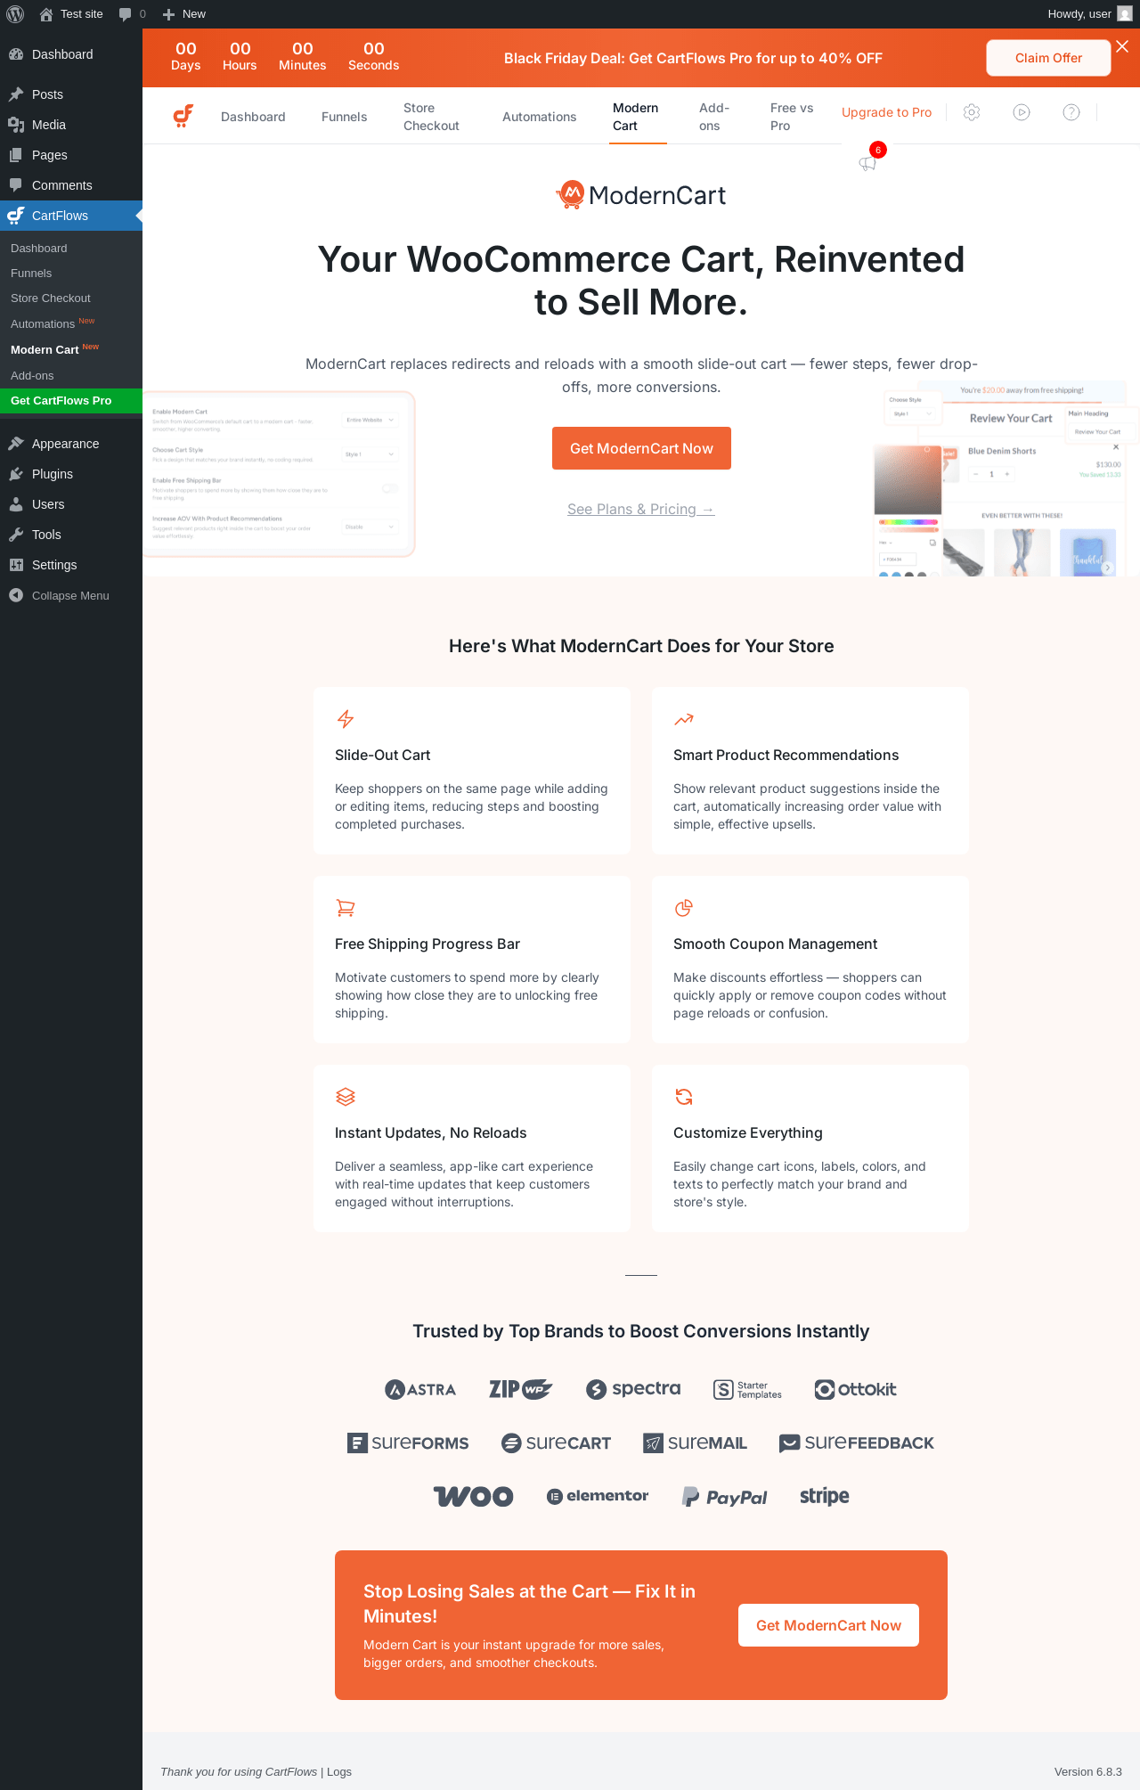Open the comments bubble in admin bar

click(x=132, y=14)
